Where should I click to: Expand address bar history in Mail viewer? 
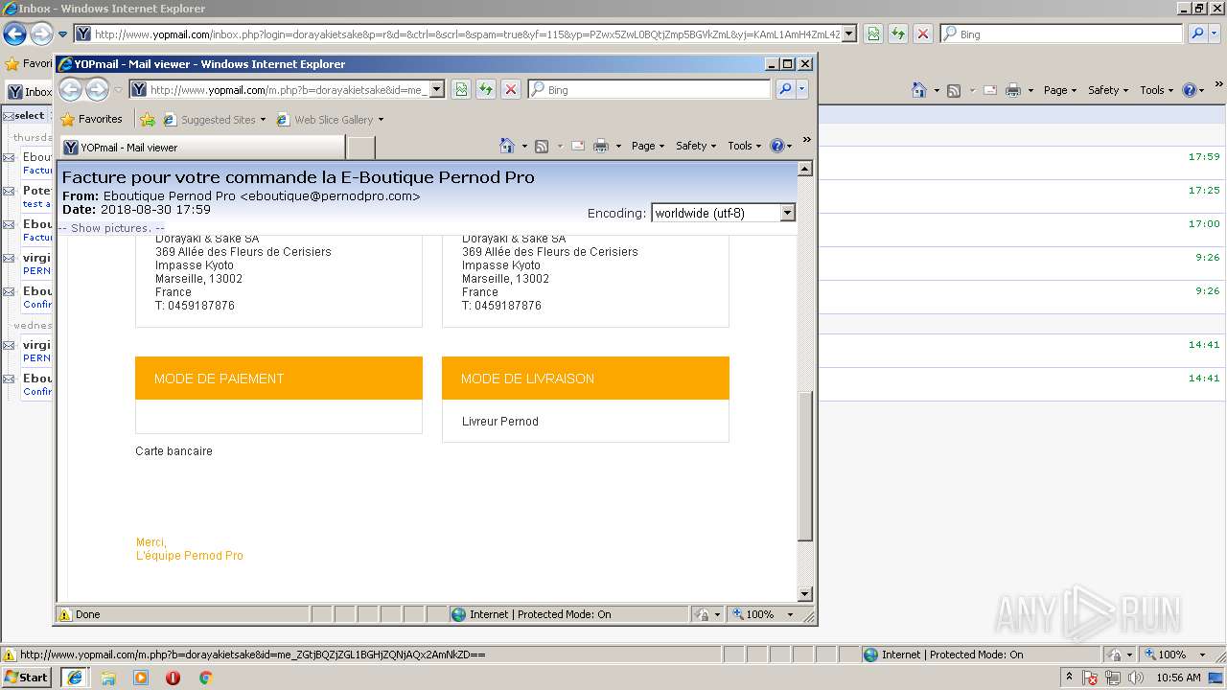point(437,89)
